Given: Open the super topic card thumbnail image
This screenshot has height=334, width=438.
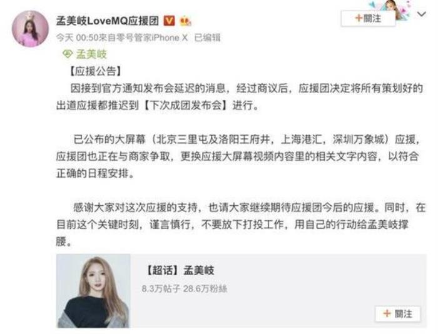Looking at the screenshot, I should point(93,290).
